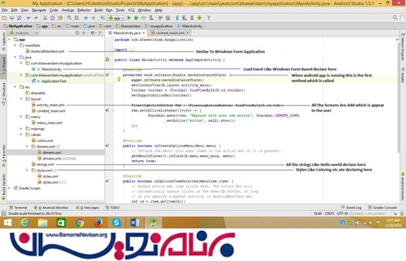Click the Debug app bug icon

pos(136,18)
